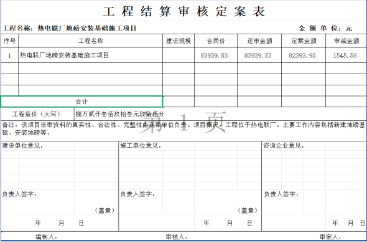
Task: Select the 送审金额 header cell
Action: tap(259, 41)
